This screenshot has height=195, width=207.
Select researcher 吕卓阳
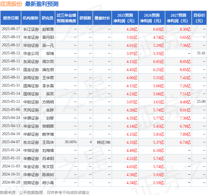48,159
